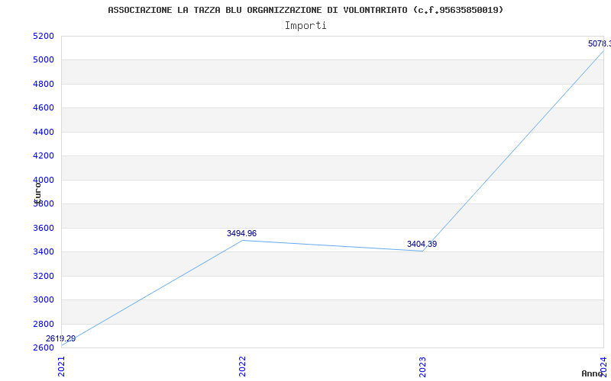The image size is (611, 381).
Task: Click y-axis value 2800
Action: pyautogui.click(x=44, y=324)
